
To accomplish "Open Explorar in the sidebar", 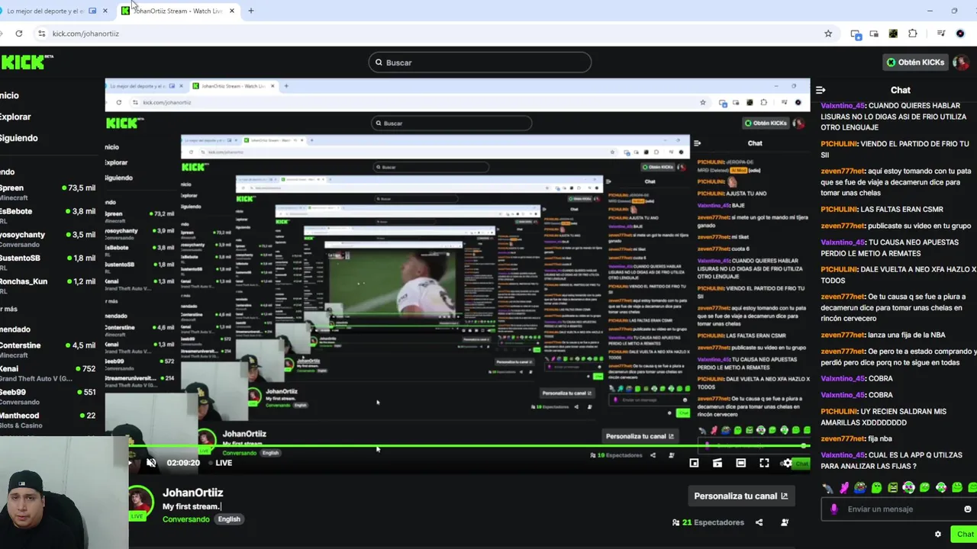I will pos(15,117).
